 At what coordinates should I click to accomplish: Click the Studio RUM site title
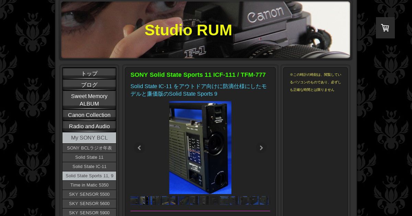pos(188,30)
